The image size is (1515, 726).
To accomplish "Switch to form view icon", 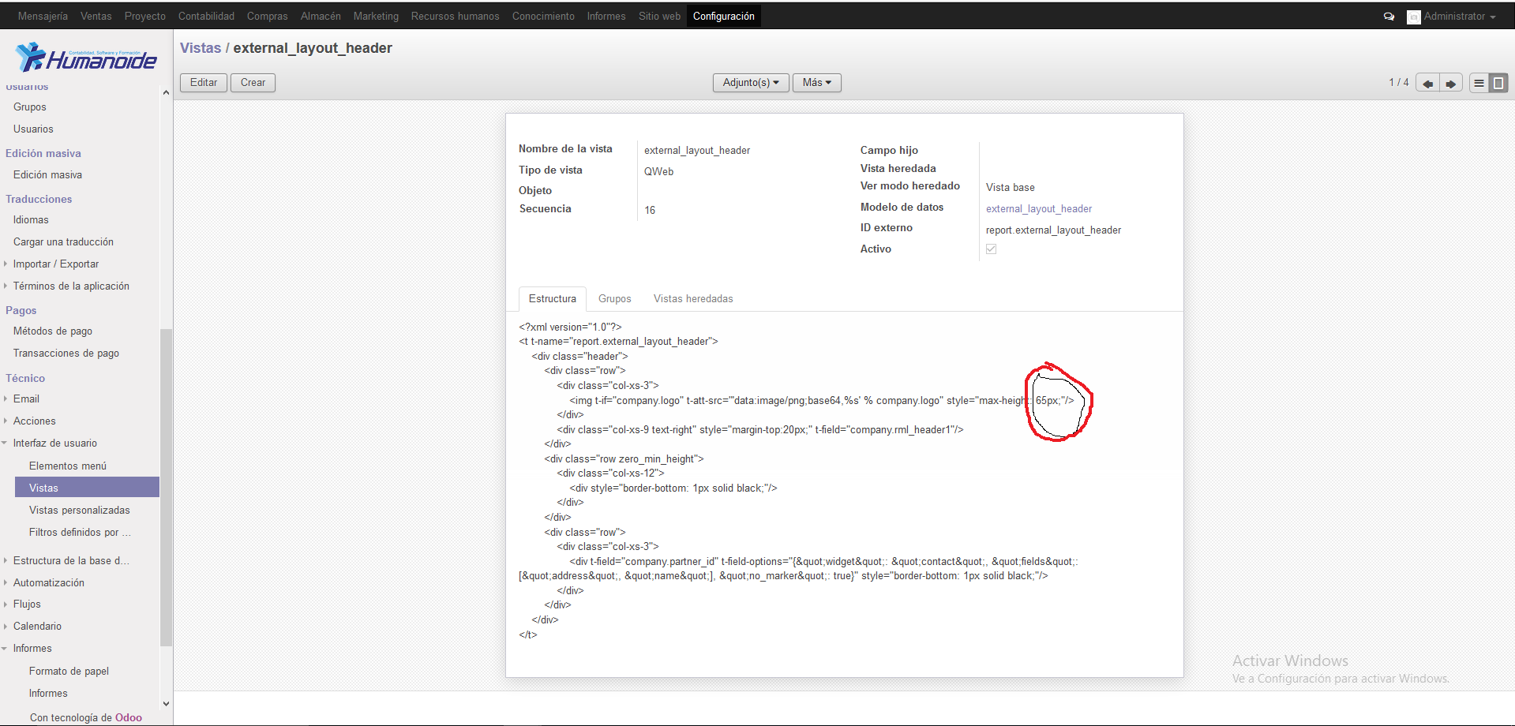I will click(x=1498, y=83).
